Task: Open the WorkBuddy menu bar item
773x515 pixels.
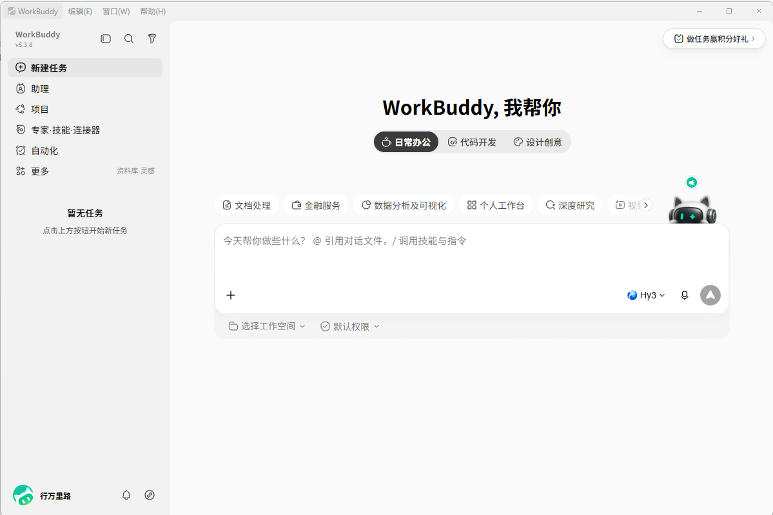Action: pyautogui.click(x=33, y=12)
